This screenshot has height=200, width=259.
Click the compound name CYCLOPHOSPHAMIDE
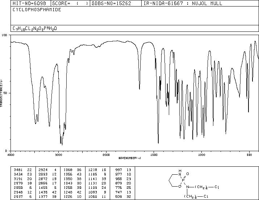pyautogui.click(x=37, y=9)
